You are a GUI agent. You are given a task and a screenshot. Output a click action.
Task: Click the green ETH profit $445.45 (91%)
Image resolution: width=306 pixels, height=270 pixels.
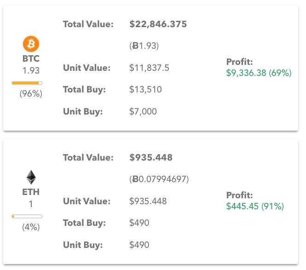coord(255,206)
